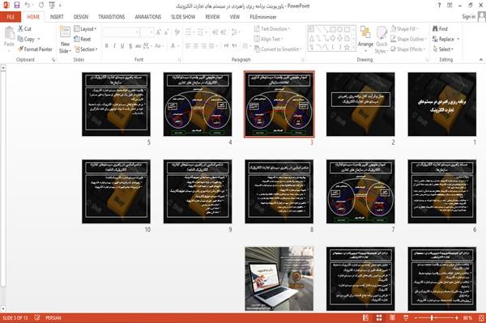Switch to Reading View icon
The height and width of the screenshot is (323, 486).
[392, 317]
